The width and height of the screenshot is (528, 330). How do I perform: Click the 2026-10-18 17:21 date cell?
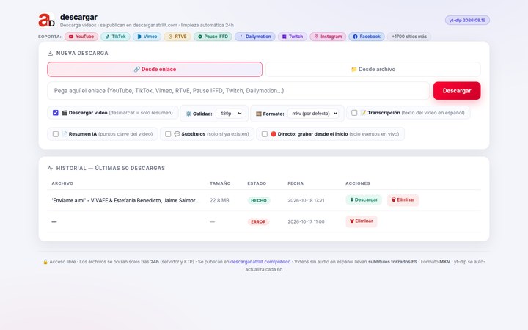click(x=306, y=200)
